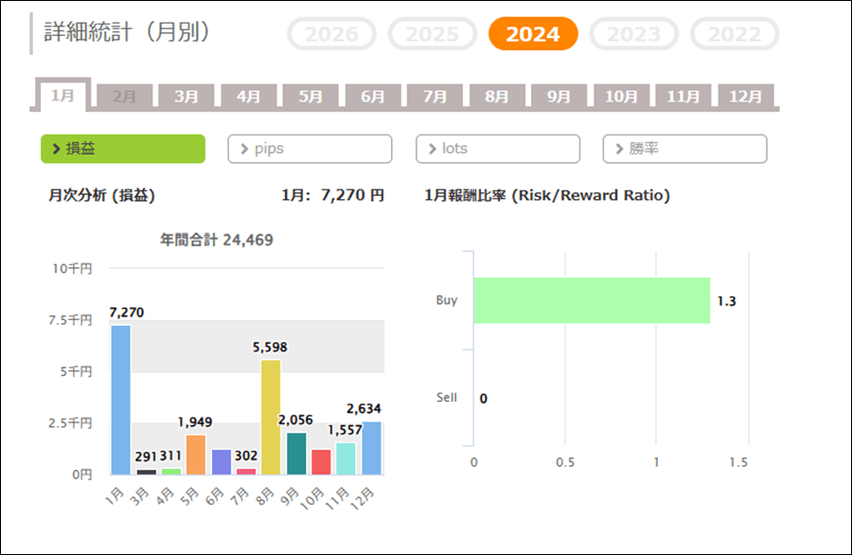852x555 pixels.
Task: Click the 1月 bar showing 7,270
Action: tap(120, 399)
